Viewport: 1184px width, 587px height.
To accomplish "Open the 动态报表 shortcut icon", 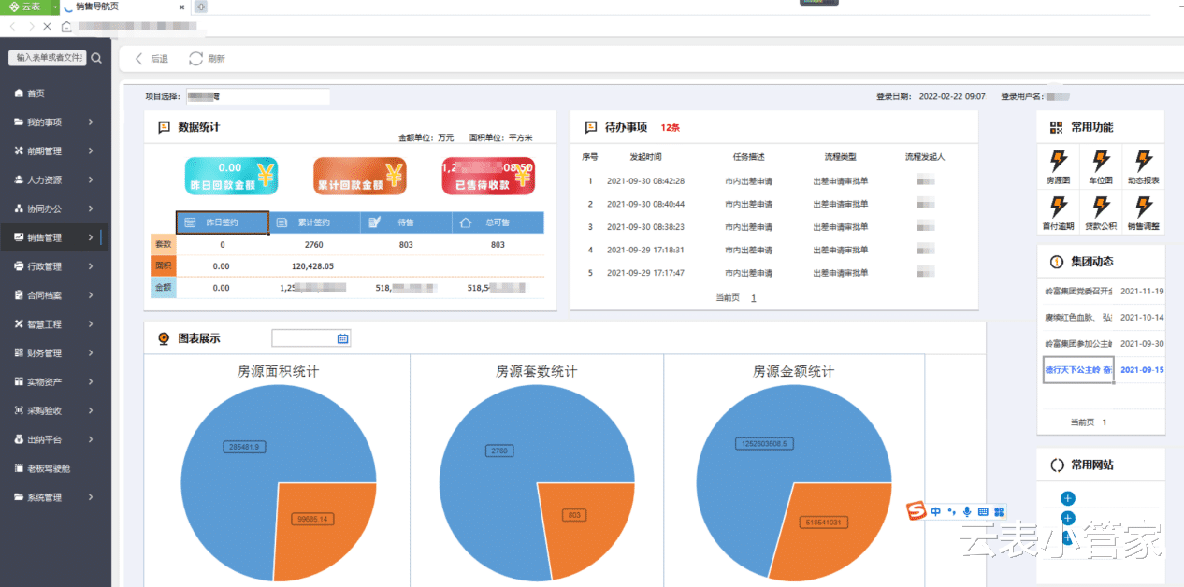I will 1143,160.
